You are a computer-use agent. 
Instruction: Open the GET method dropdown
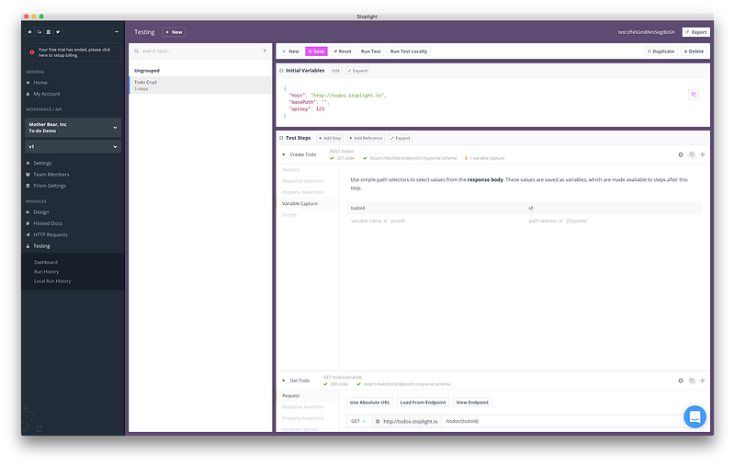click(358, 422)
